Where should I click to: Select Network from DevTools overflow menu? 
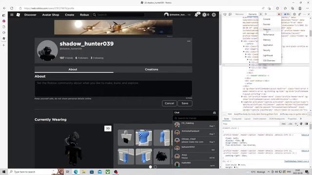pos(267,29)
